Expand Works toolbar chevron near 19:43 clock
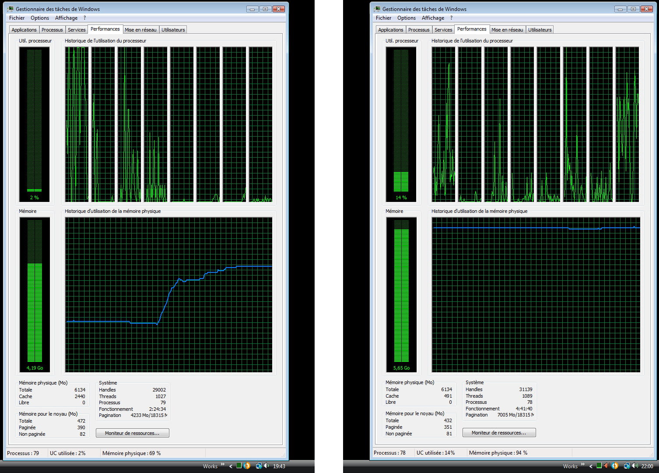This screenshot has width=659, height=473. tap(222, 464)
